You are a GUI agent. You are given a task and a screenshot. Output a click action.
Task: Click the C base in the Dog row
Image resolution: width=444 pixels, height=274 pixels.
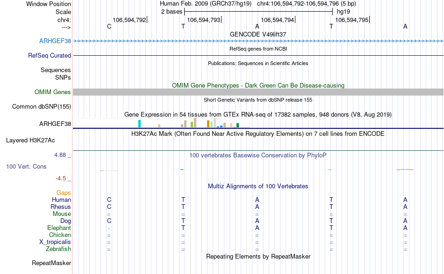(x=109, y=221)
